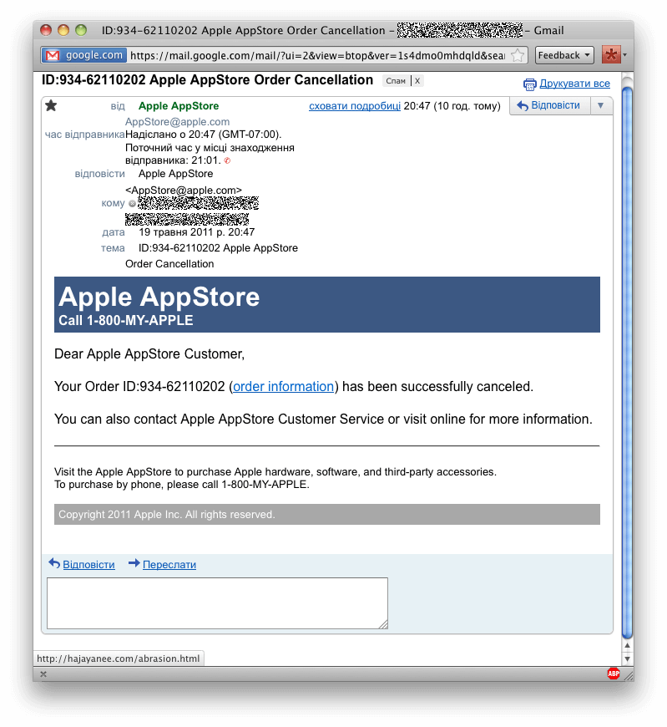This screenshot has width=667, height=727.
Task: Click the Gmail site identity button
Action: tap(83, 55)
